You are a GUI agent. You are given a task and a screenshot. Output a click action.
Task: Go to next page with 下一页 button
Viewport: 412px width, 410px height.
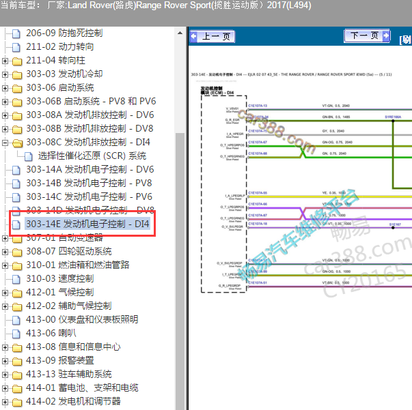click(x=368, y=35)
